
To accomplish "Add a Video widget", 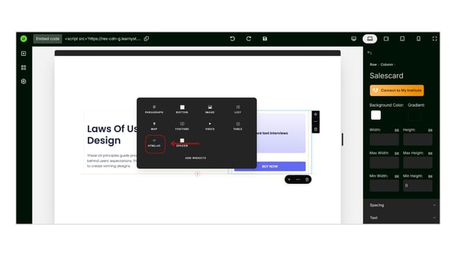I will click(210, 126).
